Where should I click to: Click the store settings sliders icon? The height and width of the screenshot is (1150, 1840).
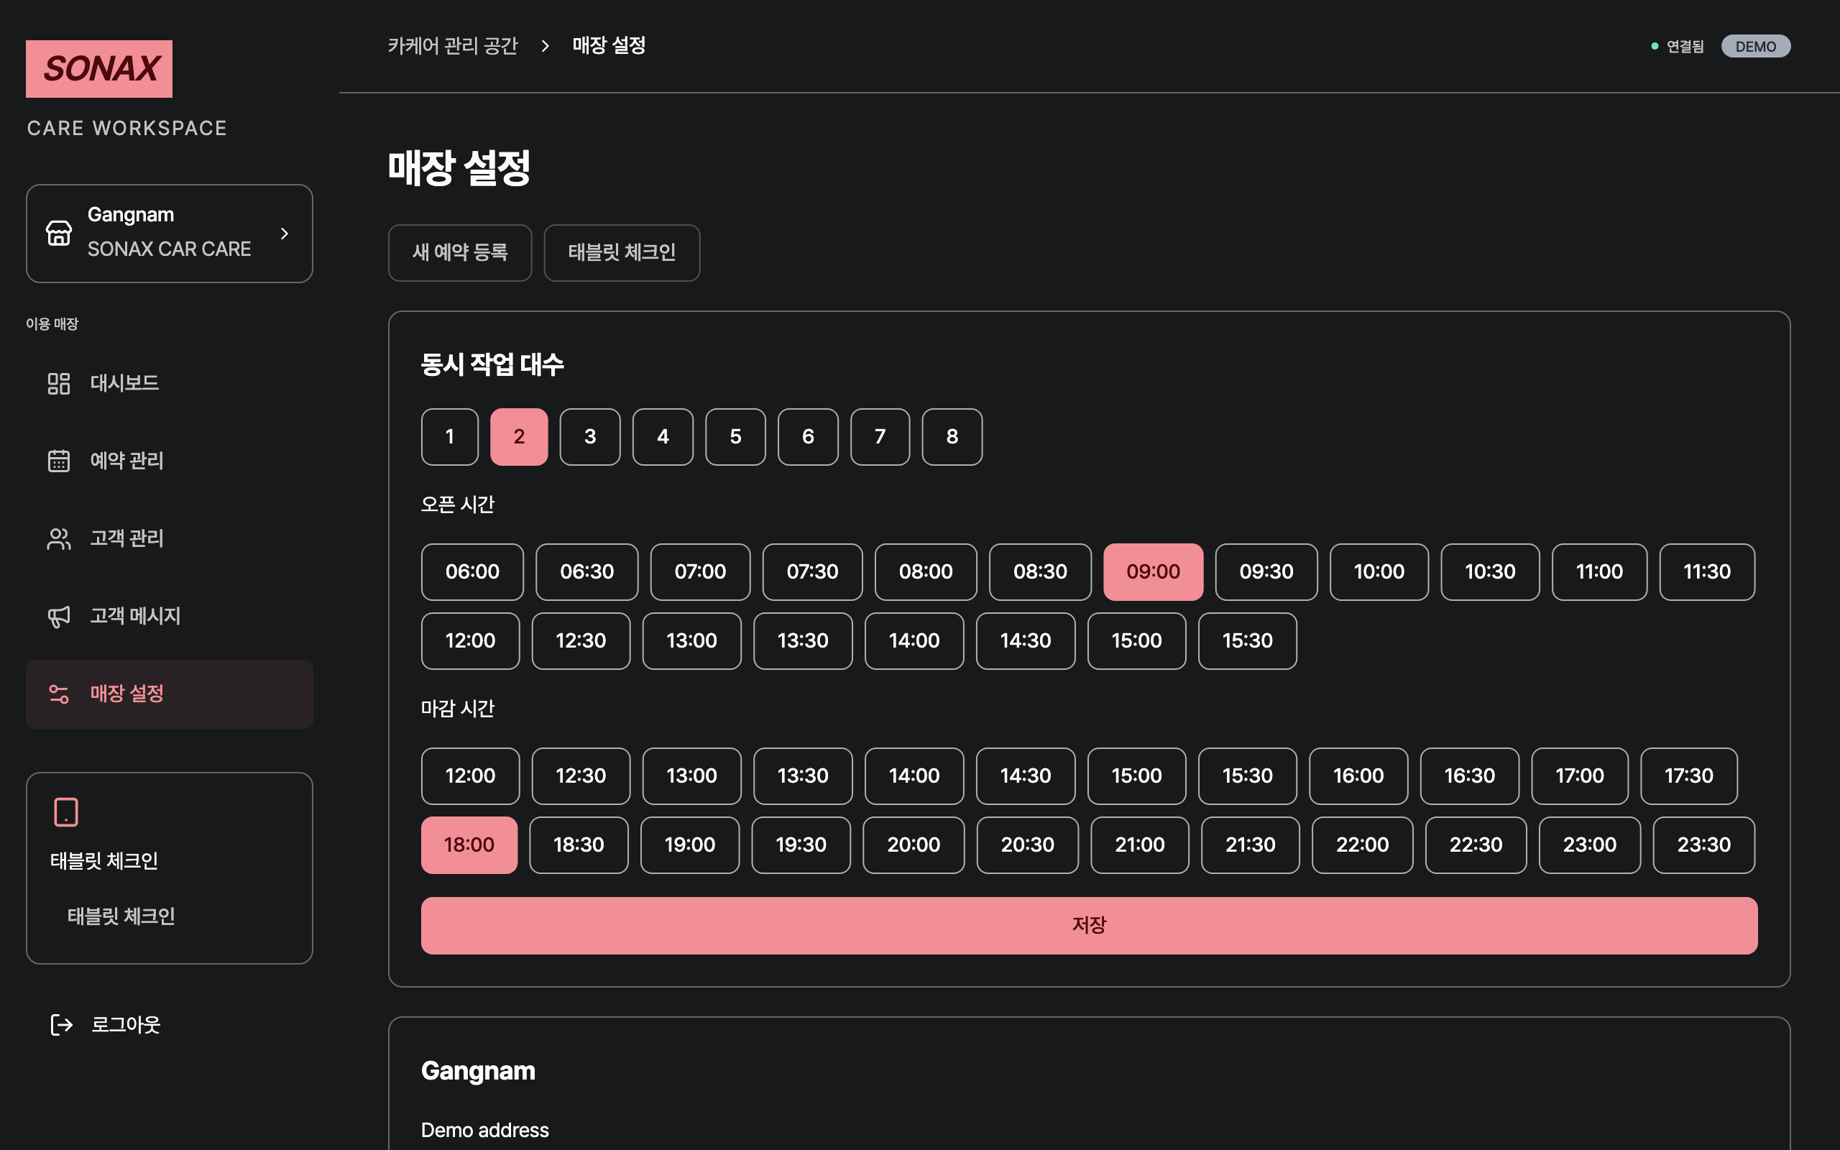click(58, 694)
